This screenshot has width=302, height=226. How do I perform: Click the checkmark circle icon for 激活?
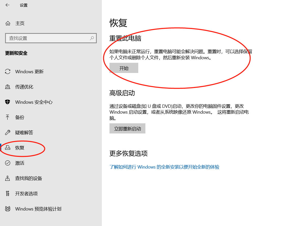point(8,163)
